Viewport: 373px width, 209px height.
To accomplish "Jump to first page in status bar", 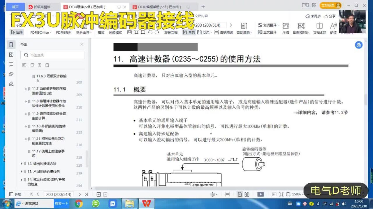I will click(x=31, y=194).
